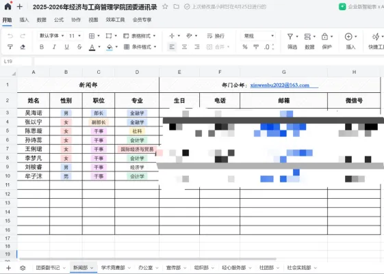This screenshot has width=384, height=274.
Task: Align cell text to the right
Action: tap(197, 46)
